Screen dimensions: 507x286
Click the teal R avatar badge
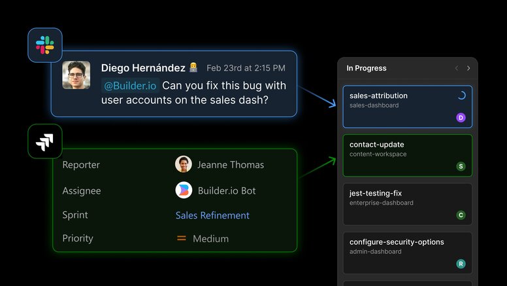tap(461, 264)
